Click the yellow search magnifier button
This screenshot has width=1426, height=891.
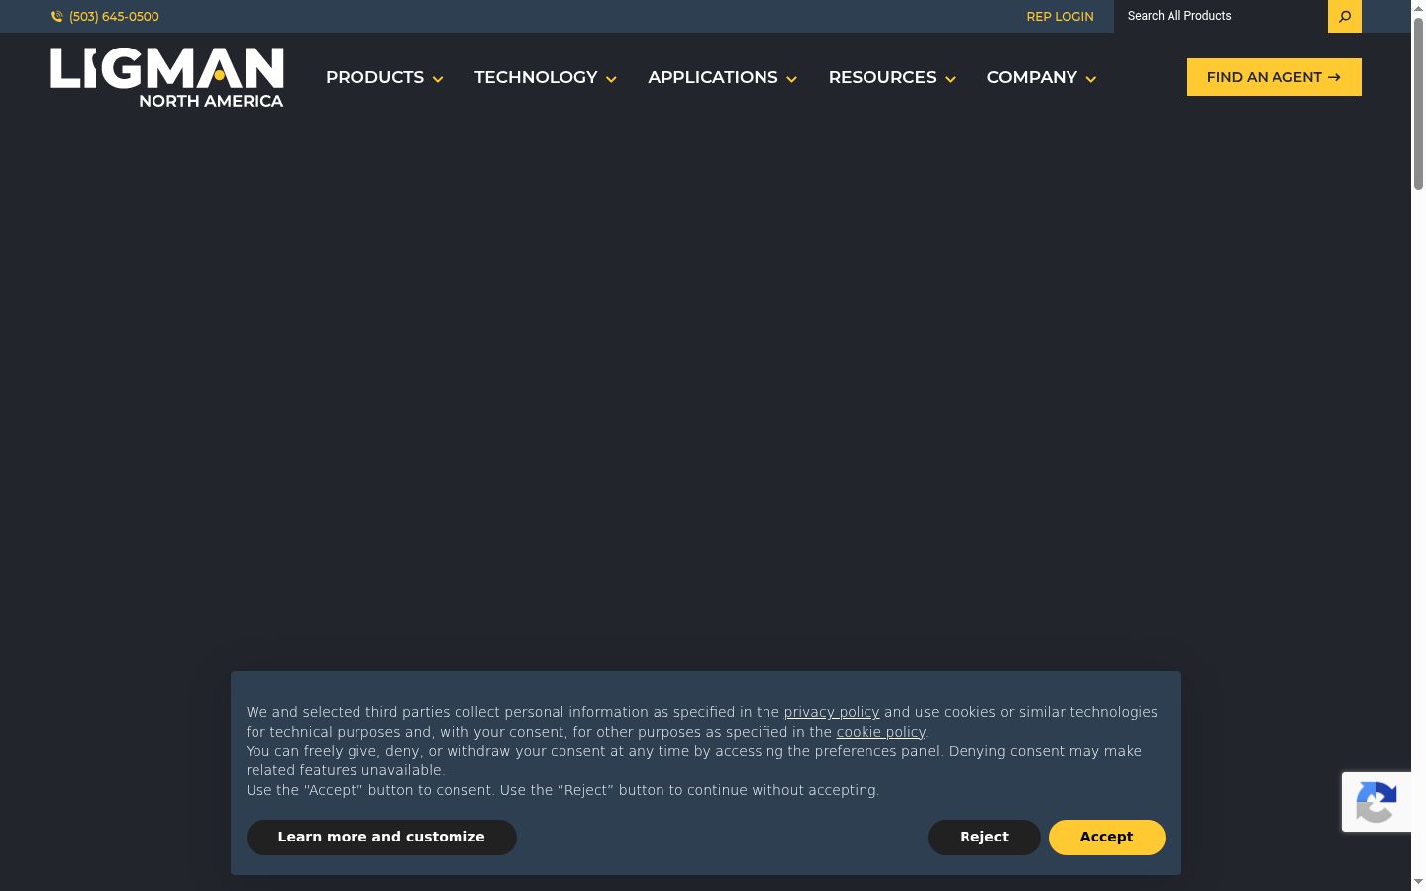(x=1344, y=16)
